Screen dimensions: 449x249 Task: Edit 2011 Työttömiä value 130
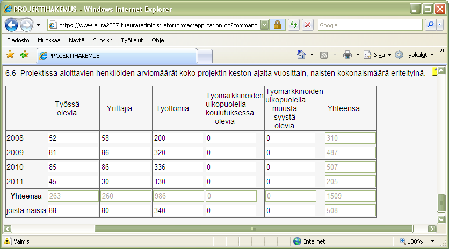pos(178,181)
